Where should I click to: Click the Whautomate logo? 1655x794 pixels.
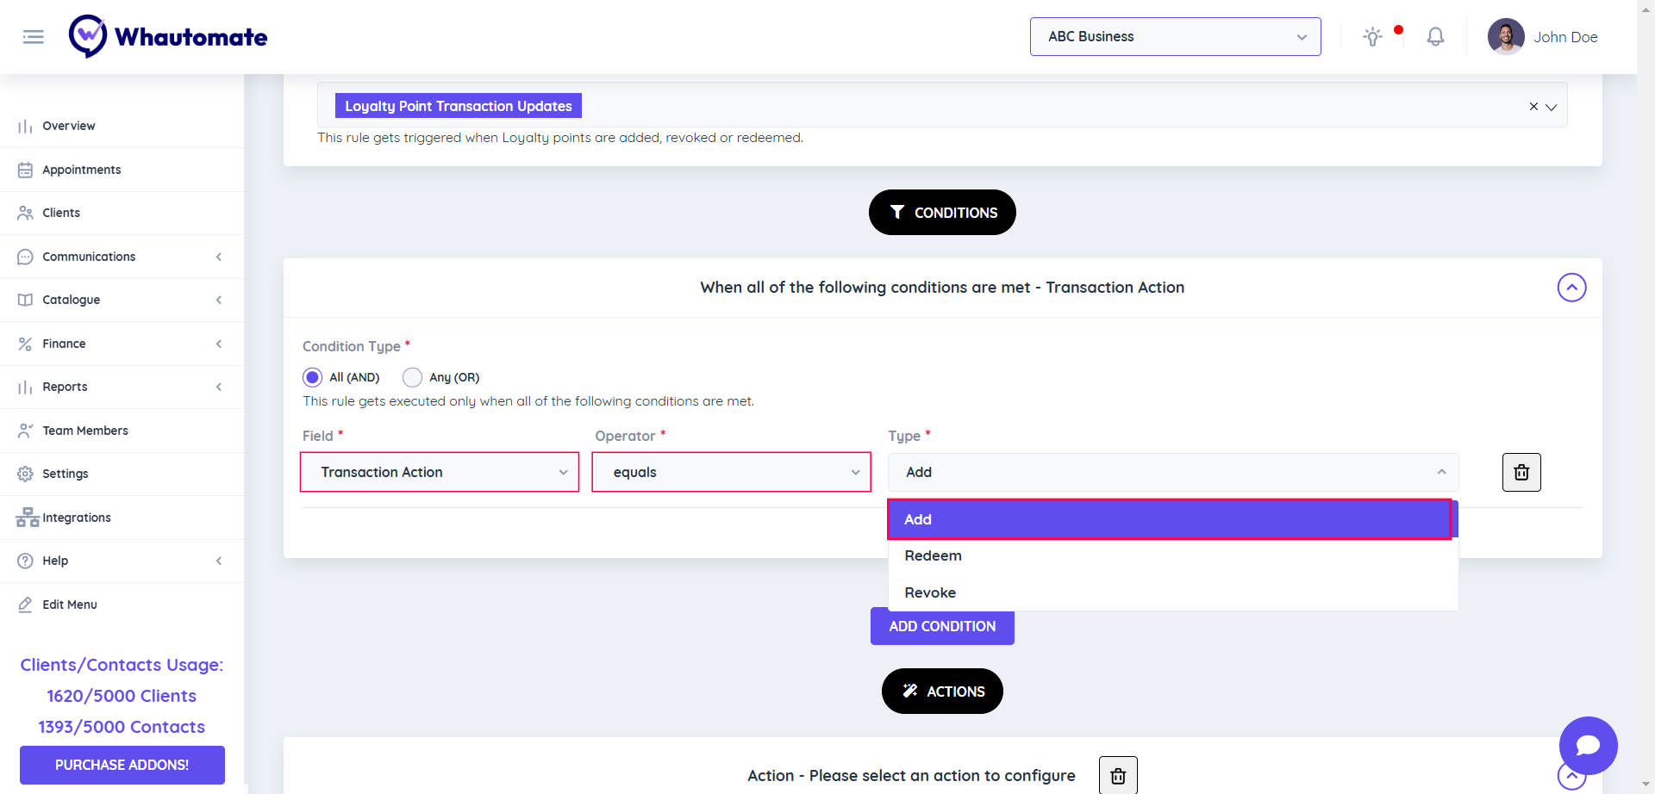pos(168,37)
